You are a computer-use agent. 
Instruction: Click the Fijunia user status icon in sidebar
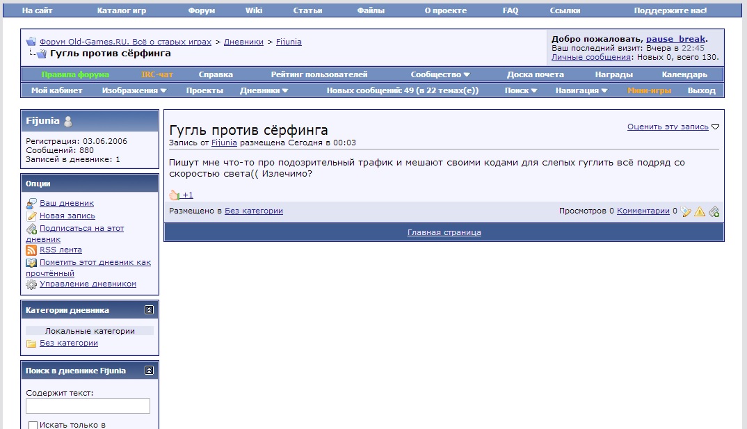click(68, 121)
